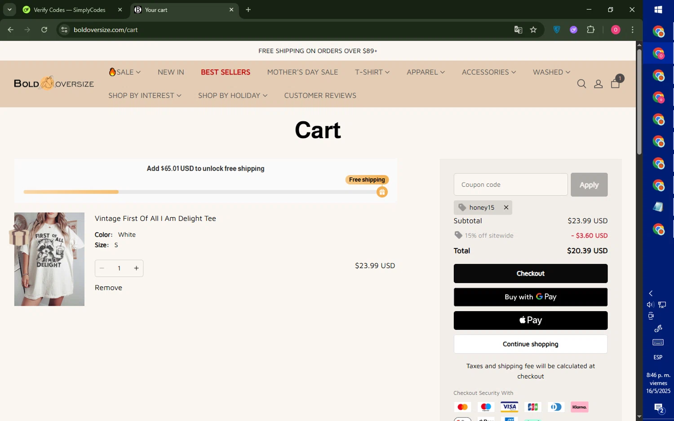The height and width of the screenshot is (421, 674).
Task: Open the site search magnifier icon
Action: (x=581, y=84)
